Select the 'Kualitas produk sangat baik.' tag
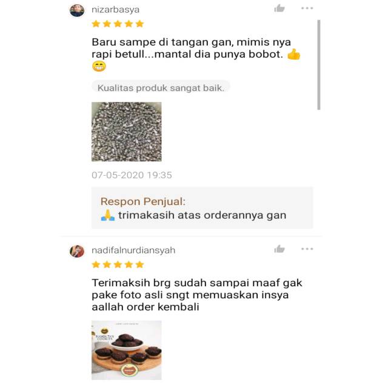Image resolution: width=388 pixels, height=388 pixels. click(x=161, y=87)
